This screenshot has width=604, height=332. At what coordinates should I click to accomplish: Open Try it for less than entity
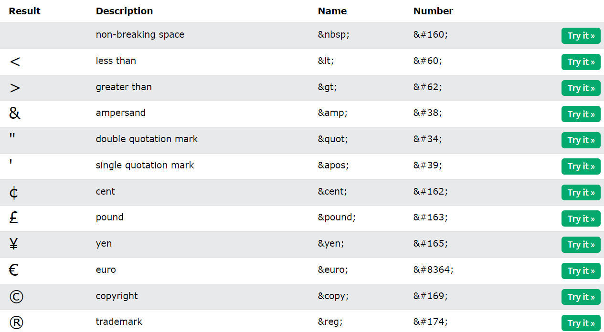[581, 62]
